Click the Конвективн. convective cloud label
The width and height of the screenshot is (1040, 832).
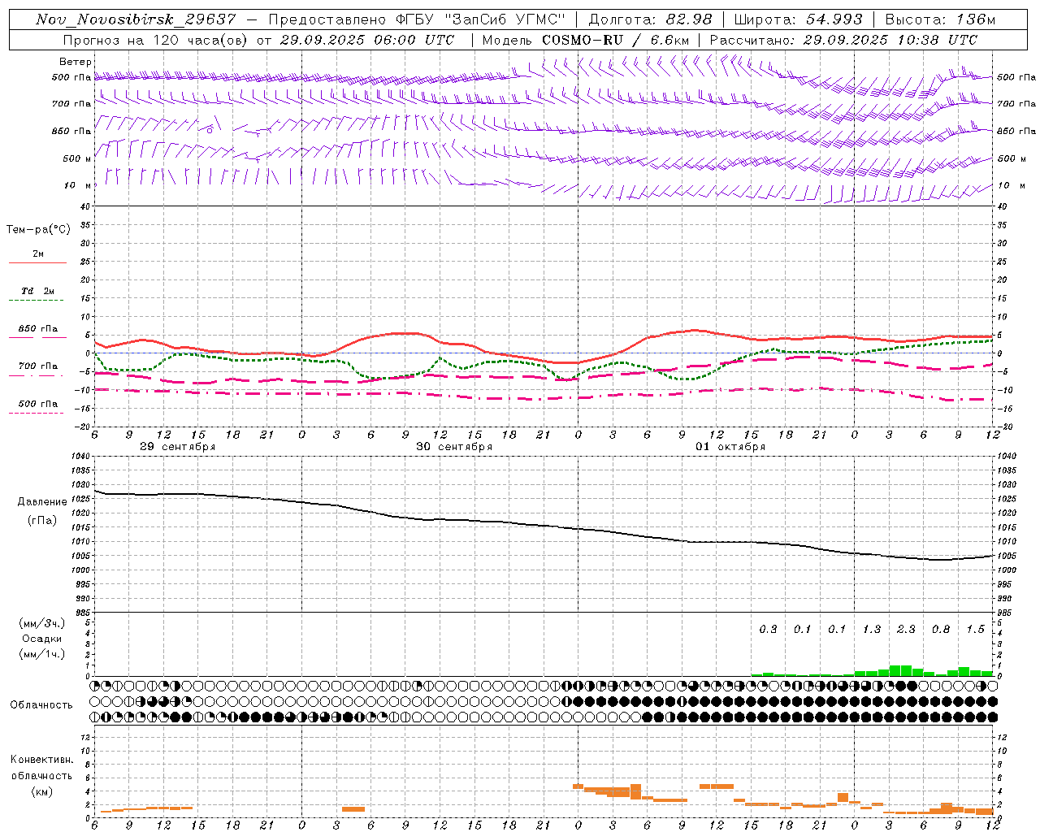coord(41,760)
